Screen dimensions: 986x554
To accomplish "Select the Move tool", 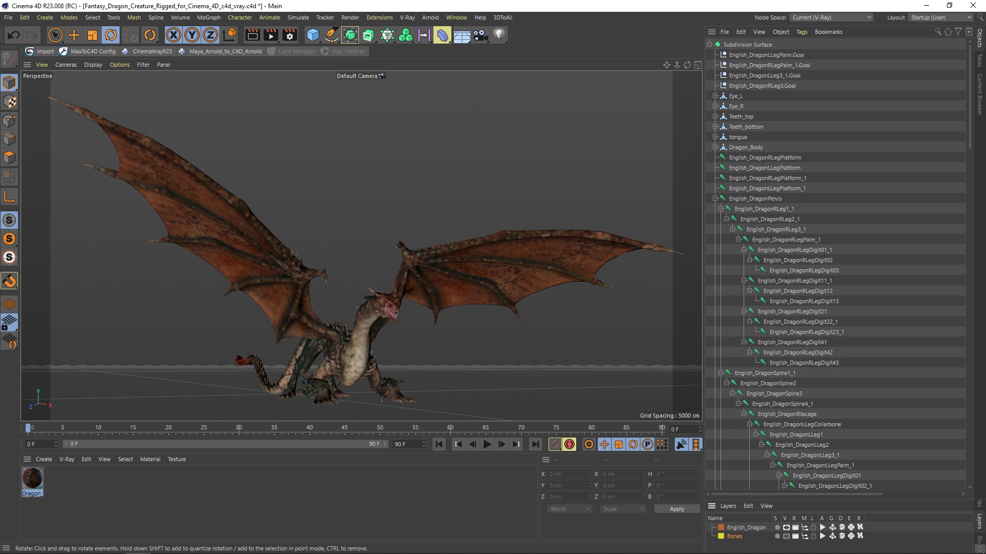I will pos(74,35).
